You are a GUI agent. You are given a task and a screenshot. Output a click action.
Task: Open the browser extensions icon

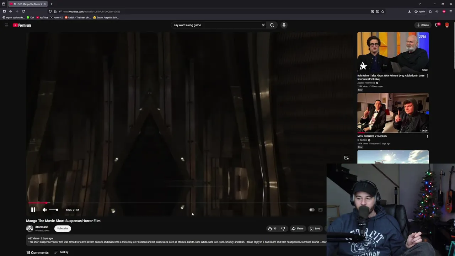click(430, 11)
